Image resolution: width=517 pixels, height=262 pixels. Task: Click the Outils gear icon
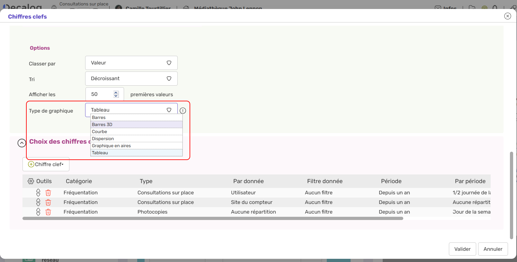click(31, 181)
